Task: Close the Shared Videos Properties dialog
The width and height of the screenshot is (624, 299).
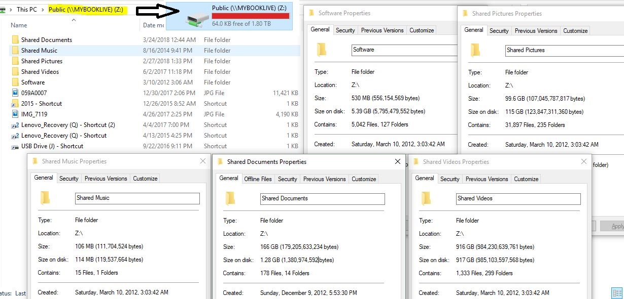Action: [x=583, y=161]
